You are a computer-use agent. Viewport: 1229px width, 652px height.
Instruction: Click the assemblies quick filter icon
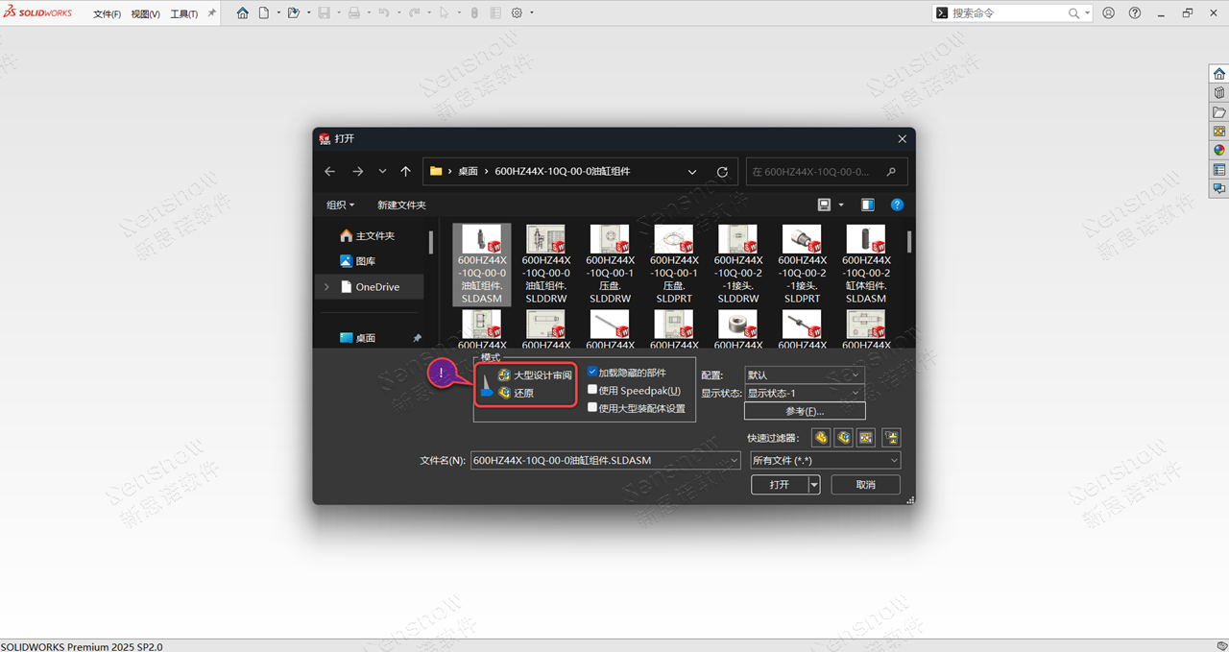(x=843, y=438)
